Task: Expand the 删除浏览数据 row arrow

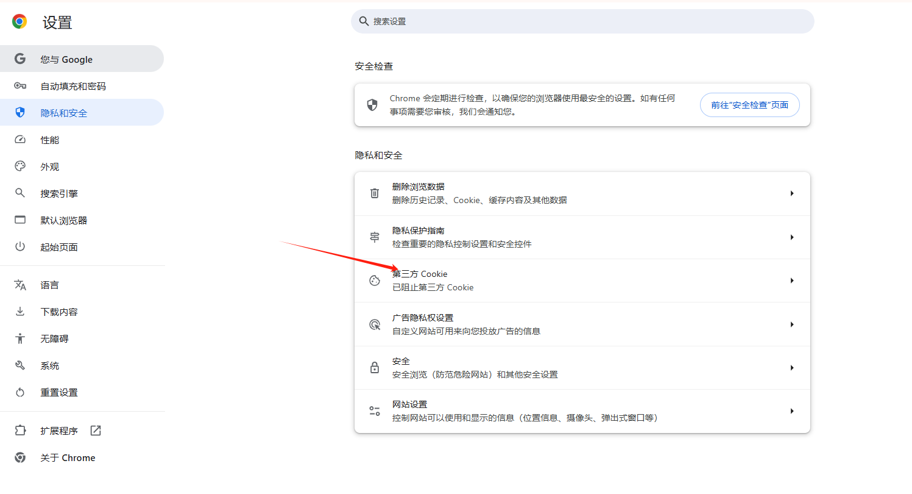Action: [792, 193]
